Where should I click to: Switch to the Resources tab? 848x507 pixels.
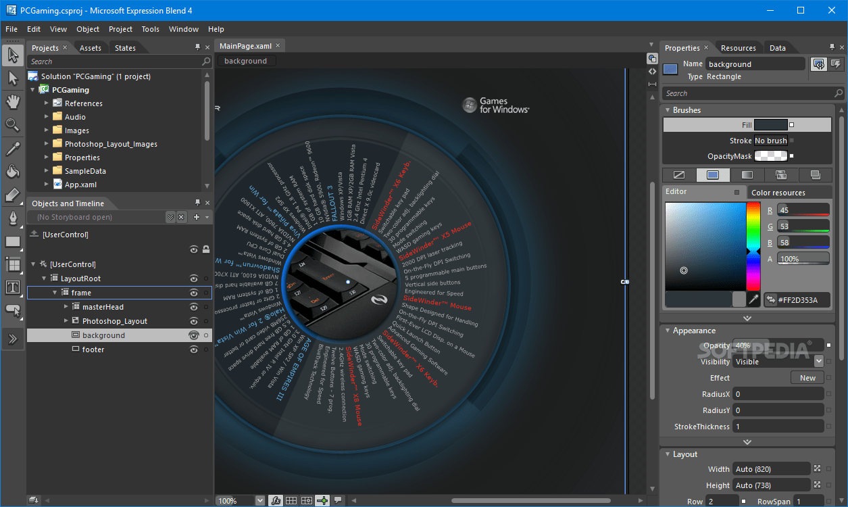(x=739, y=48)
